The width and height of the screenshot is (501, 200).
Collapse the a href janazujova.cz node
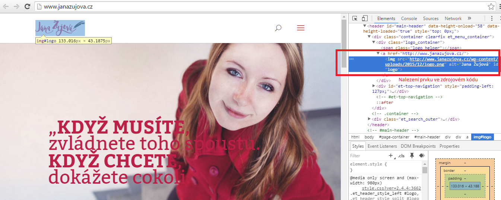[x=378, y=53]
